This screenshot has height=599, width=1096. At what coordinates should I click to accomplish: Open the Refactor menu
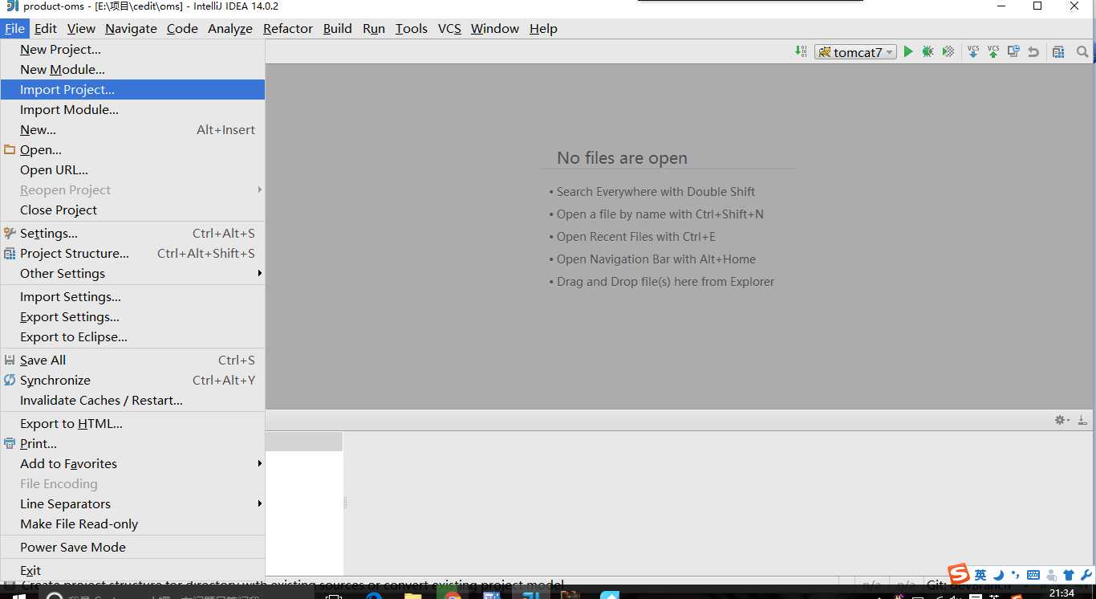pyautogui.click(x=288, y=28)
